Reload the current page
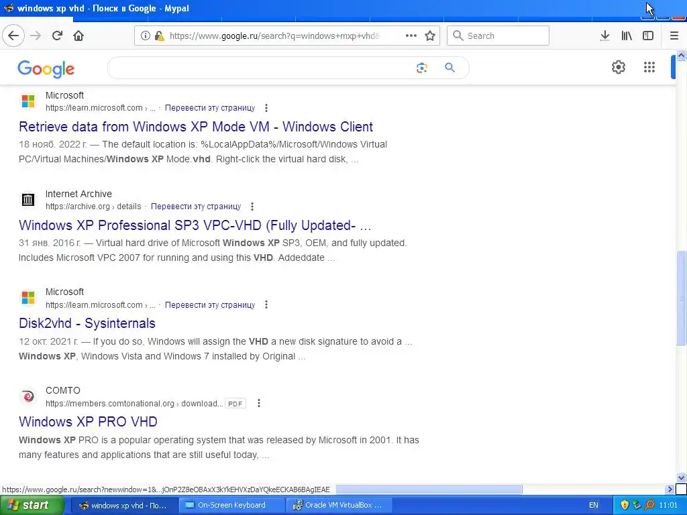 tap(58, 36)
